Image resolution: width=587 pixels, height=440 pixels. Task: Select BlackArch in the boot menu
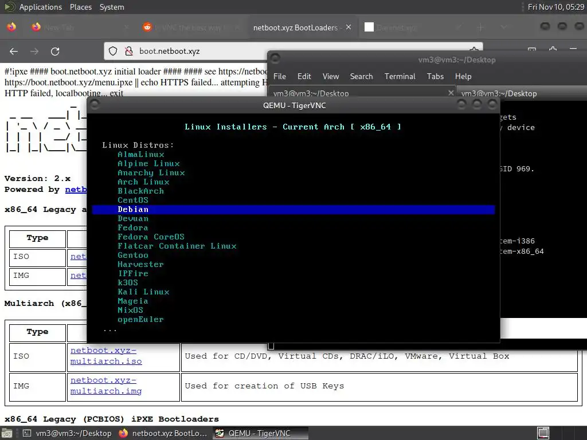point(141,191)
